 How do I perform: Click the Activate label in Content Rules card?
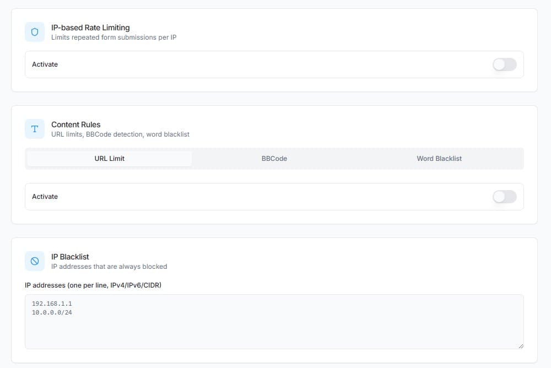(x=45, y=197)
